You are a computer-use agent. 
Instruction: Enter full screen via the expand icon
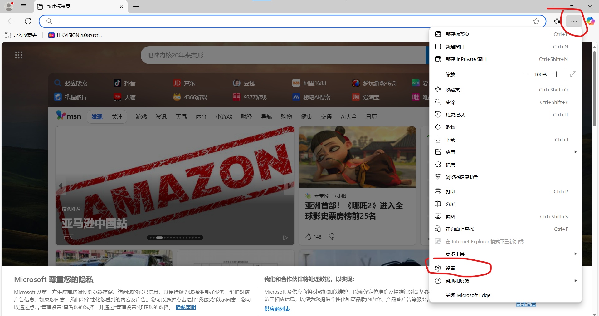(x=573, y=74)
